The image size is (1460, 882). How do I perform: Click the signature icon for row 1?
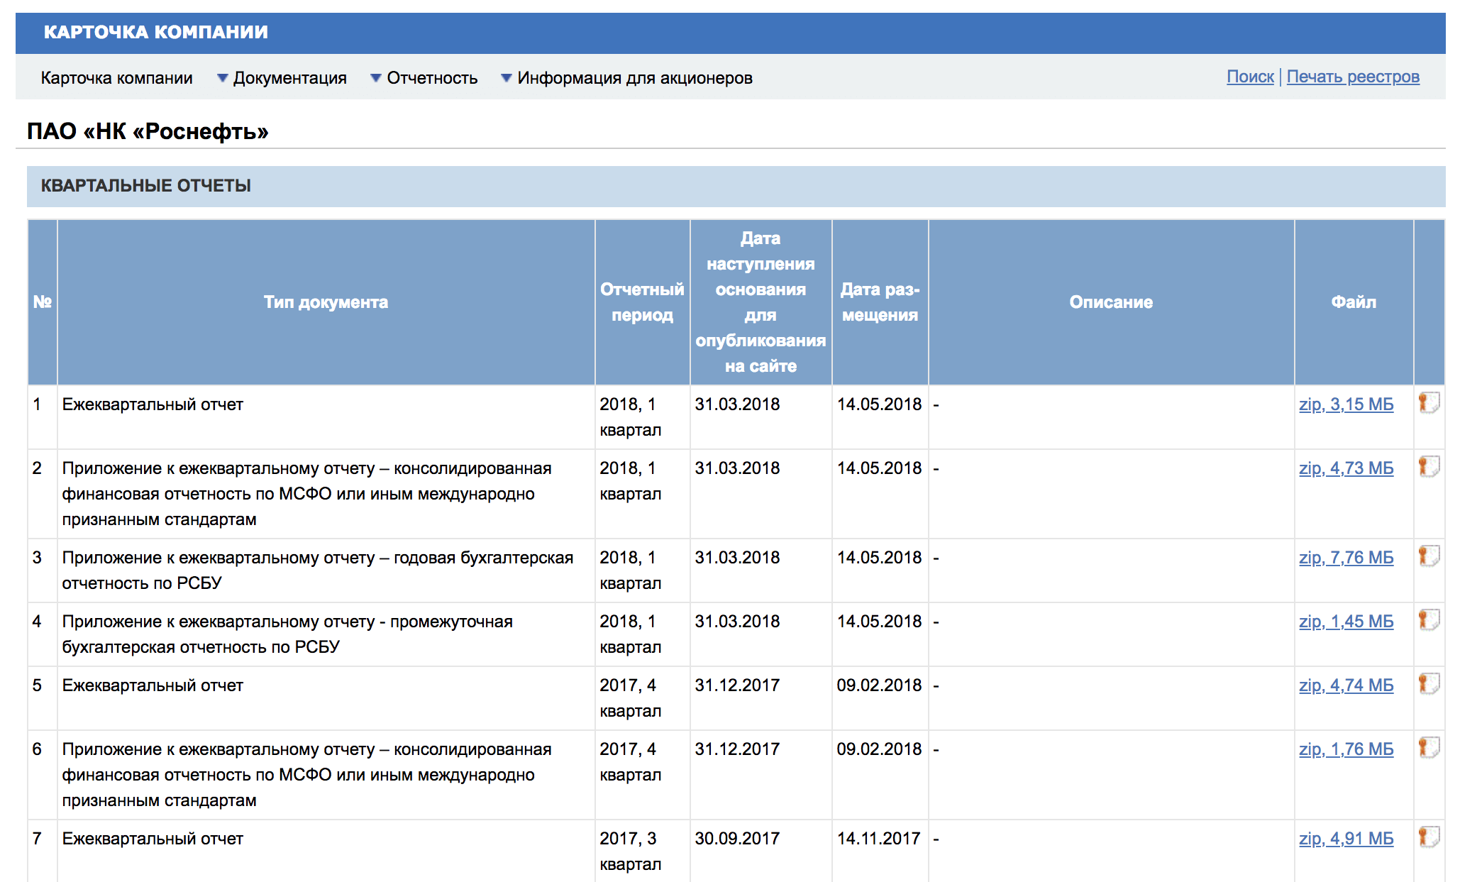pyautogui.click(x=1429, y=403)
